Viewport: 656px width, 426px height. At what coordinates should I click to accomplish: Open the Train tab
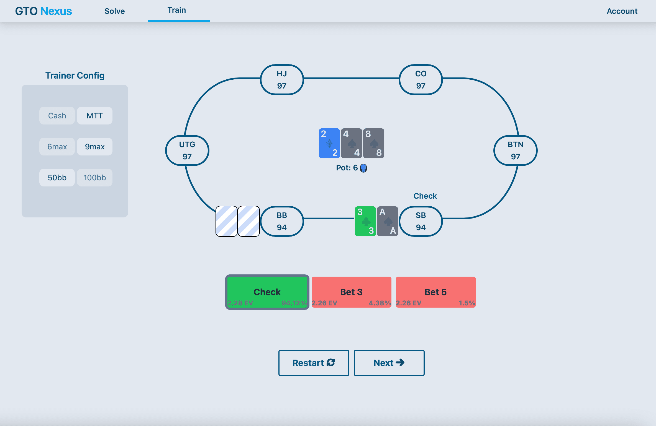[x=177, y=11]
